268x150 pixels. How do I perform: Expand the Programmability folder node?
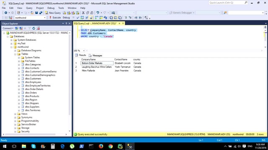coord(15,121)
